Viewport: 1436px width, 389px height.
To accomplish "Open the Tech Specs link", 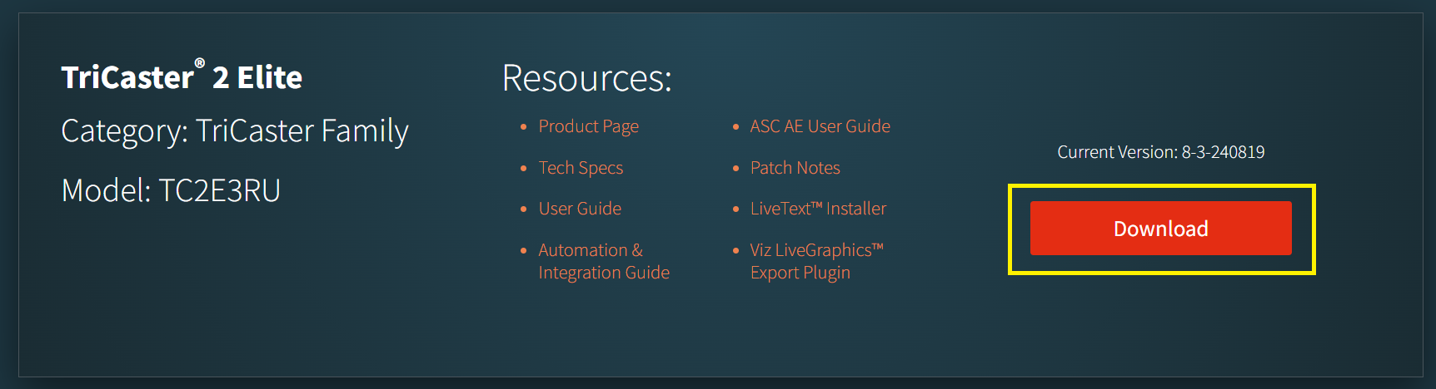I will click(581, 168).
